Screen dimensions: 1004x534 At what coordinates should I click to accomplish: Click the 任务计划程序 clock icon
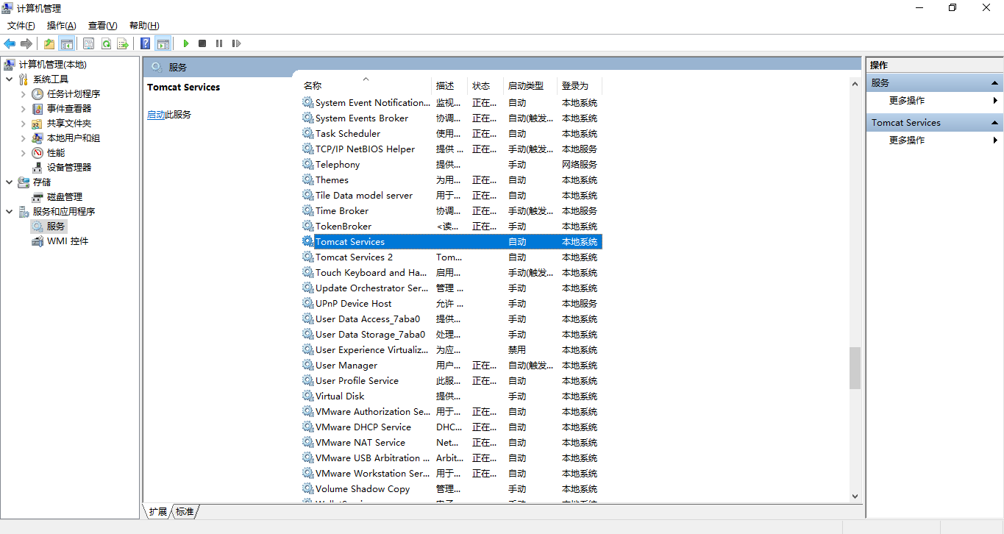(38, 94)
